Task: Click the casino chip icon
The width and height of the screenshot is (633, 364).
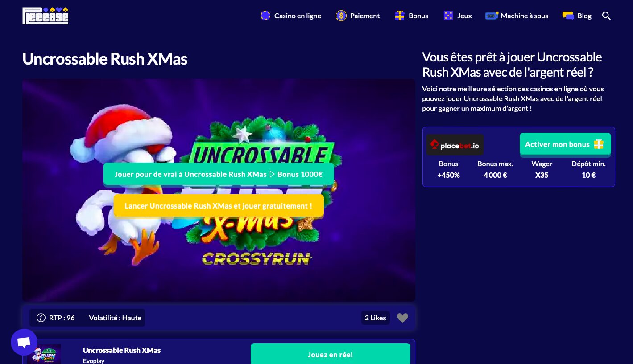Action: (265, 16)
